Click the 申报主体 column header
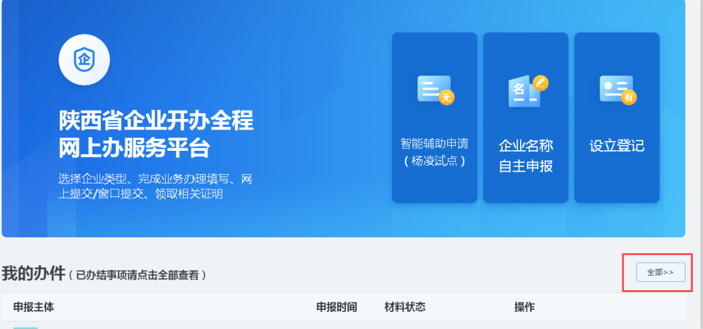Image resolution: width=703 pixels, height=329 pixels. click(34, 307)
